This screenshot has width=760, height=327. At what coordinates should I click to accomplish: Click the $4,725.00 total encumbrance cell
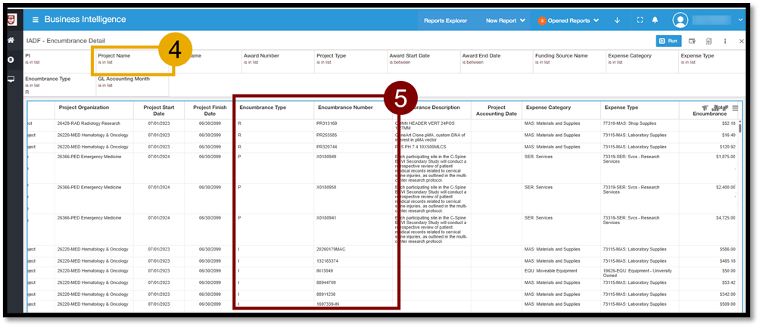pyautogui.click(x=725, y=218)
